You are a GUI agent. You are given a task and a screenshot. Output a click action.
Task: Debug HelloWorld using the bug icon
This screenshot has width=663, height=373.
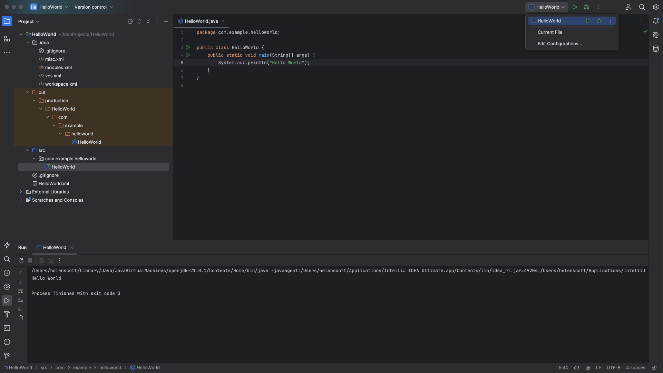[587, 7]
